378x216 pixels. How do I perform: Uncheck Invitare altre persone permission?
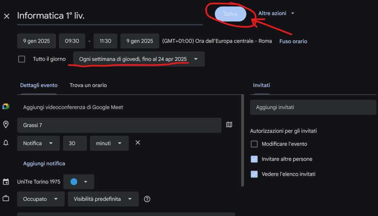(254, 159)
